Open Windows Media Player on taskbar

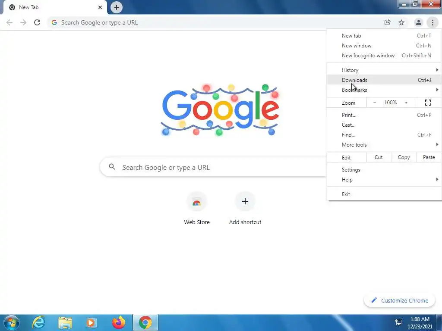92,322
